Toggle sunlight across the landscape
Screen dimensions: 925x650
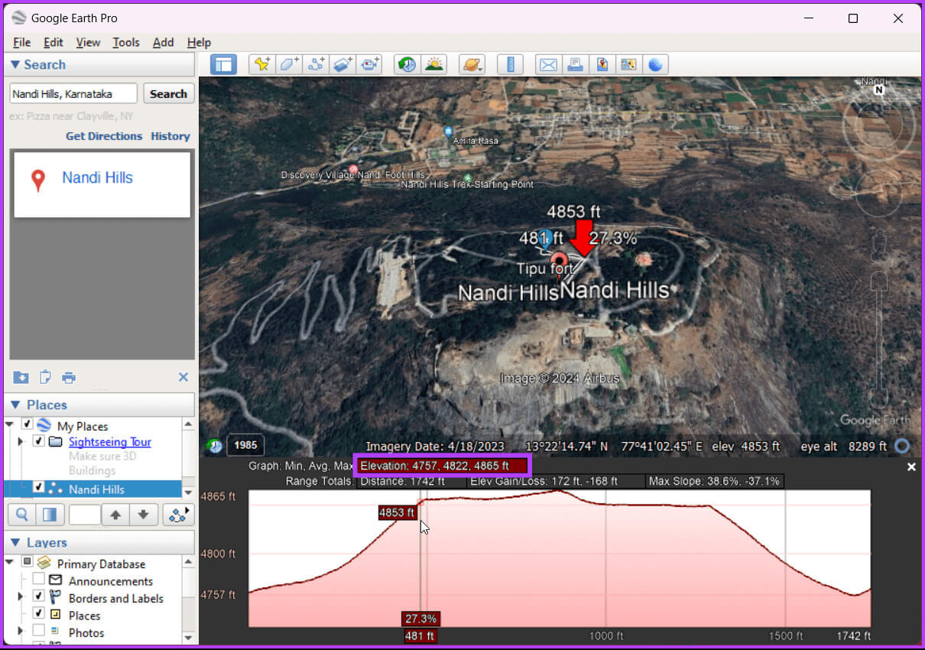[x=433, y=65]
